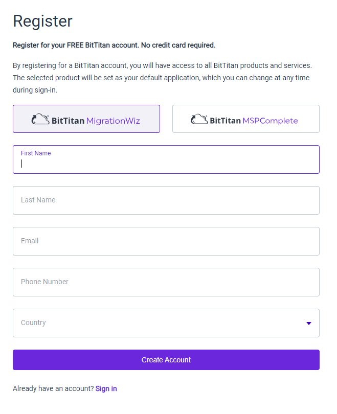This screenshot has width=337, height=414.
Task: Choose BitTitan MSPComplete as default product
Action: point(245,119)
